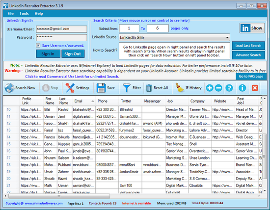Image resolution: width=270 pixels, height=210 pixels.
Task: Click the Website column header
Action: (x=223, y=101)
